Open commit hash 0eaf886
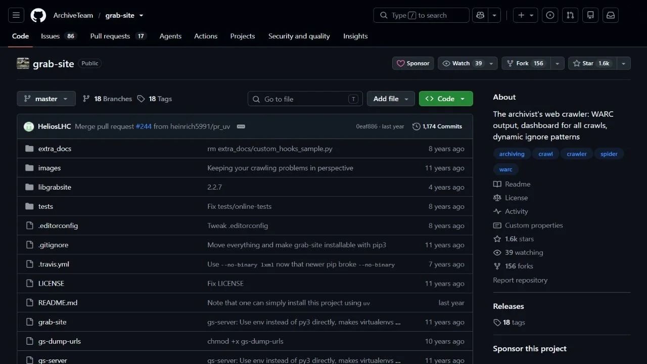Image resolution: width=647 pixels, height=364 pixels. coord(366,126)
